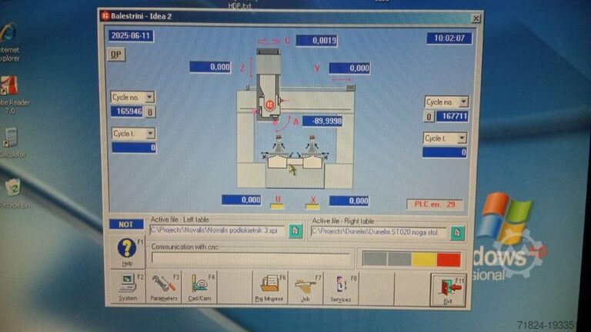
Task: Open Prg Mngmnt program management
Action: click(269, 289)
